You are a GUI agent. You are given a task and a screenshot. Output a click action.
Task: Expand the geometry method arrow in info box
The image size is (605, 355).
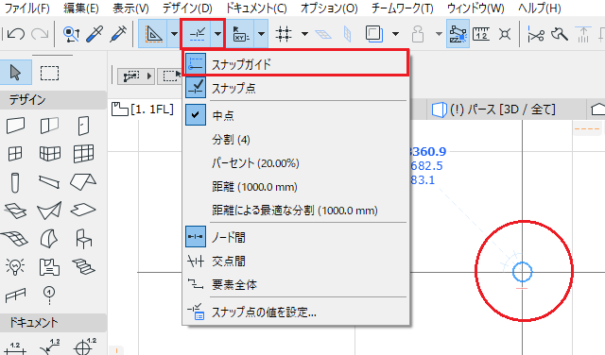click(x=149, y=76)
